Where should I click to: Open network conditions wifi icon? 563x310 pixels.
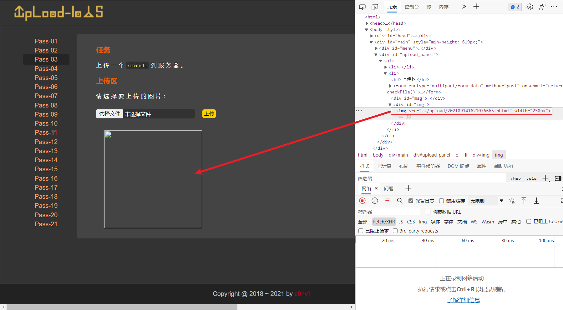pyautogui.click(x=512, y=201)
